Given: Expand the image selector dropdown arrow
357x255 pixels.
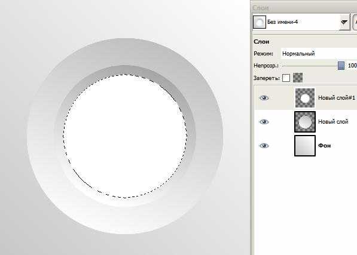Looking at the screenshot, I should point(344,22).
